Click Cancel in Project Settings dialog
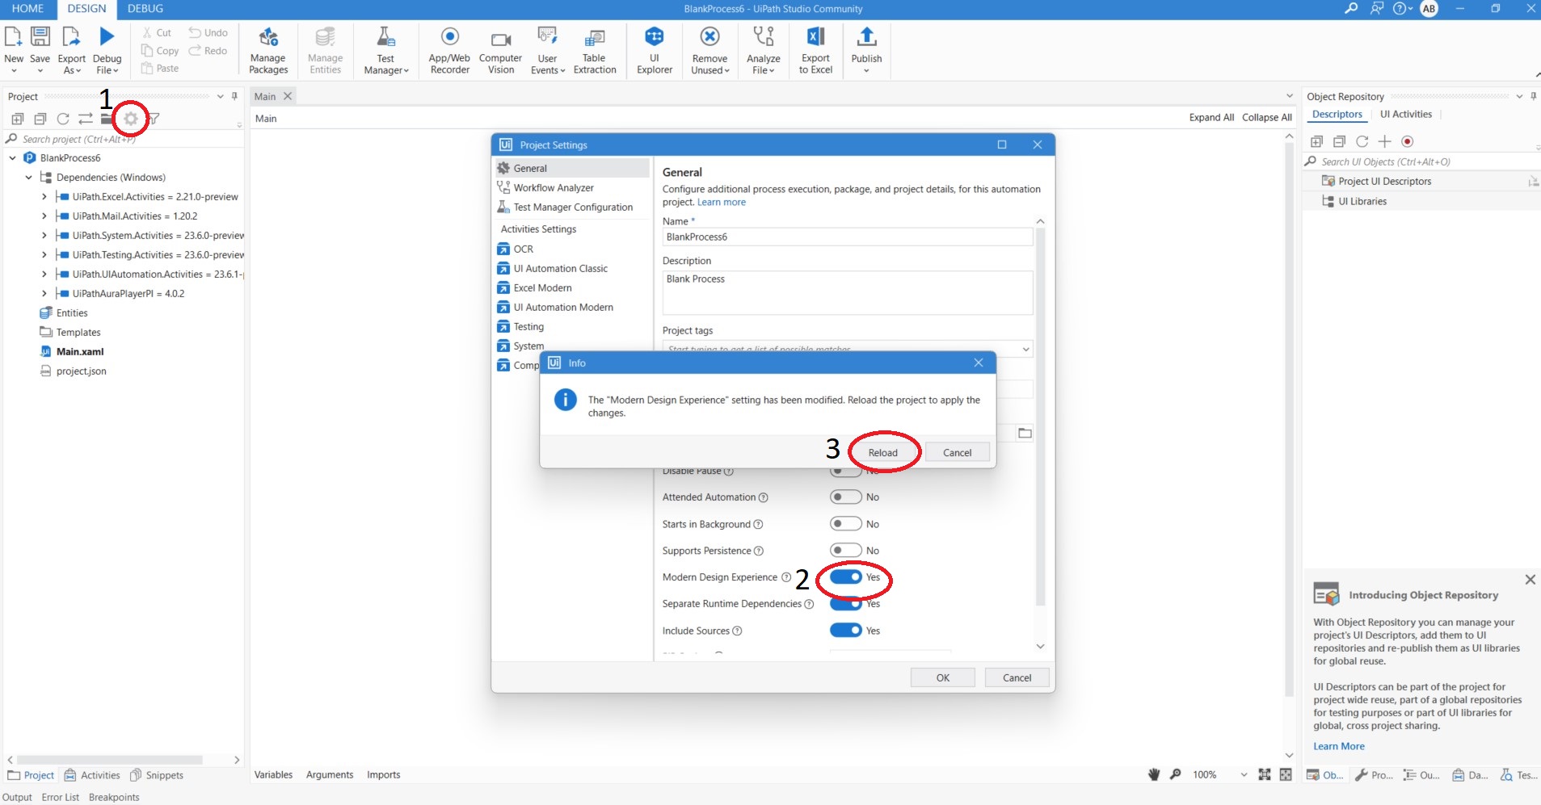The width and height of the screenshot is (1541, 805). point(1017,677)
